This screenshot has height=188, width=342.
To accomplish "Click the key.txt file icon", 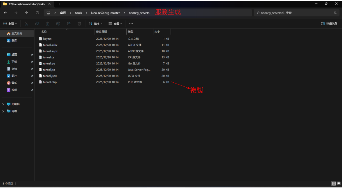I will pyautogui.click(x=40, y=39).
